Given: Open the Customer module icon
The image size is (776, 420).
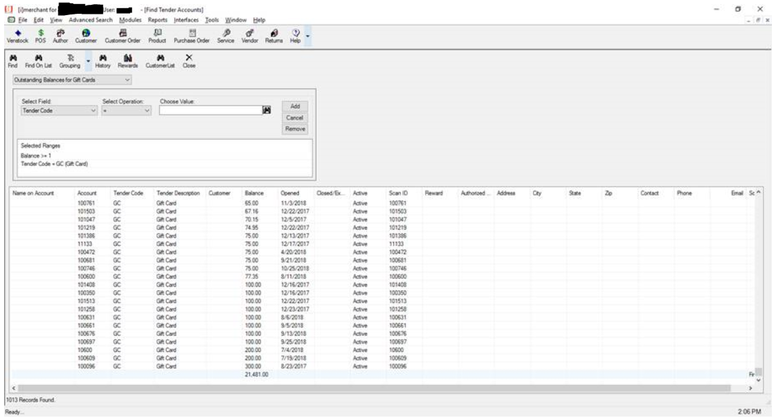Looking at the screenshot, I should coord(85,36).
